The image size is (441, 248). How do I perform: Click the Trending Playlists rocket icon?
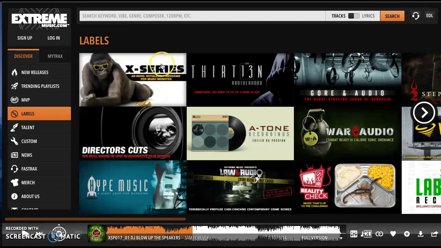pos(14,86)
